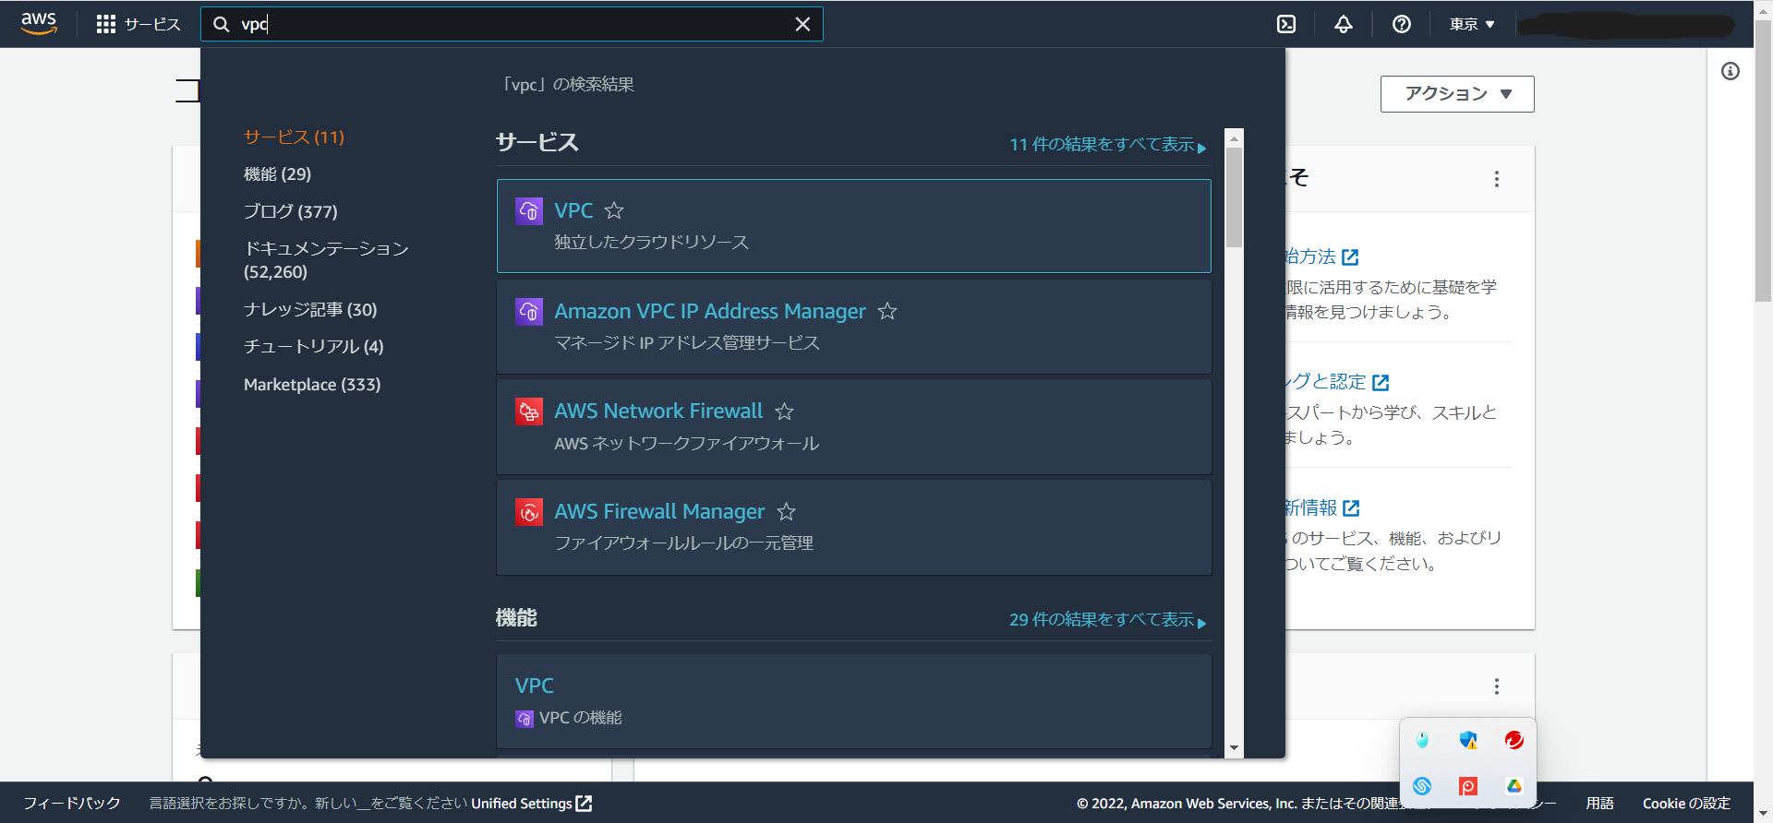Click the vpc search input field
This screenshot has width=1773, height=823.
click(x=512, y=24)
